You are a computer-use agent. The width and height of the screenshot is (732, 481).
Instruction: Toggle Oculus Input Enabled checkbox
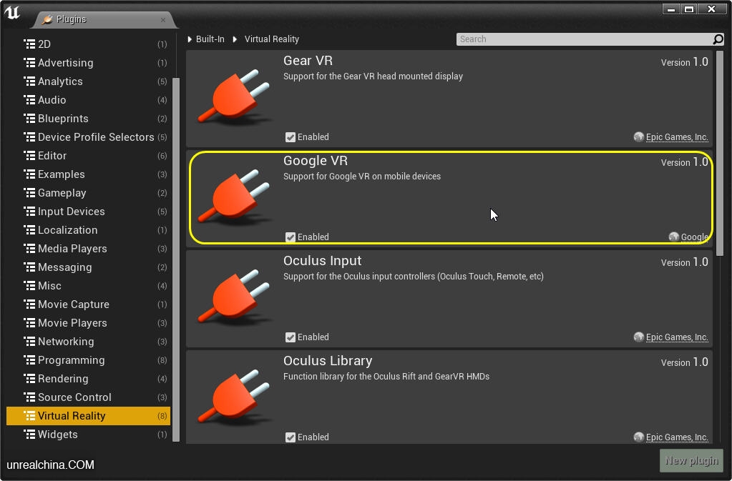291,337
